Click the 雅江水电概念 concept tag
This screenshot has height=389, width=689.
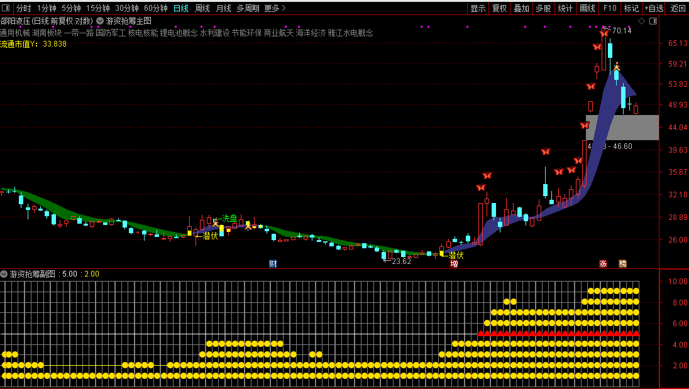coord(350,33)
